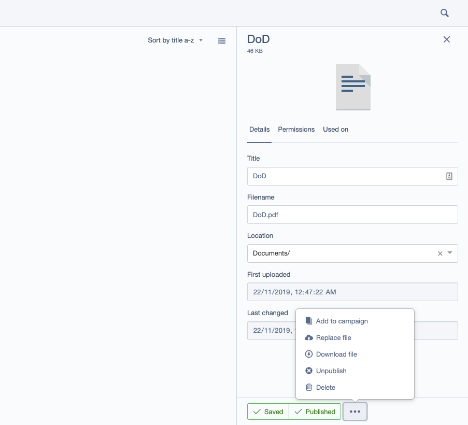Toggle the Published status indicator

pos(315,411)
